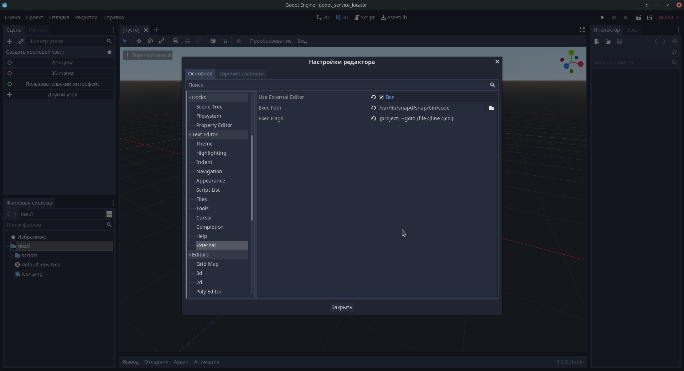Select the Rotate mode tool
Image resolution: width=684 pixels, height=371 pixels.
150,41
